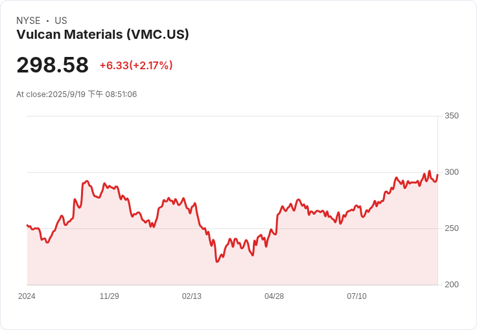Click the US market label

(x=61, y=21)
